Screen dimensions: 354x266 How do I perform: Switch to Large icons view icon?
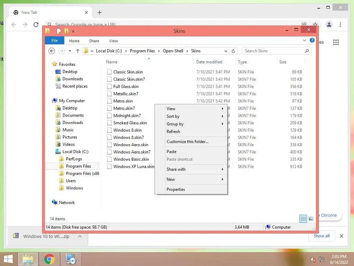point(311,219)
